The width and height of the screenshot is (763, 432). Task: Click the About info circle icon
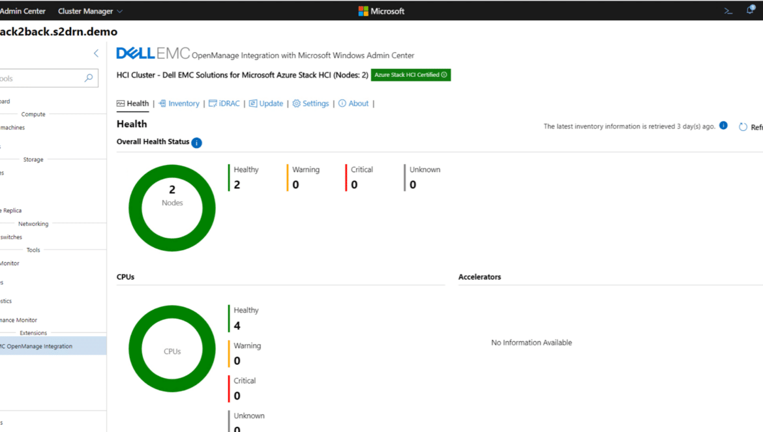pyautogui.click(x=342, y=104)
